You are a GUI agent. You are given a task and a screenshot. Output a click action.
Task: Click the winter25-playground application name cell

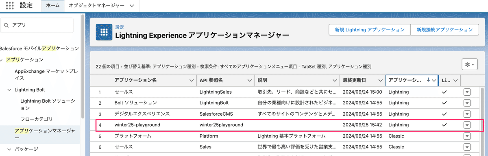(x=137, y=125)
